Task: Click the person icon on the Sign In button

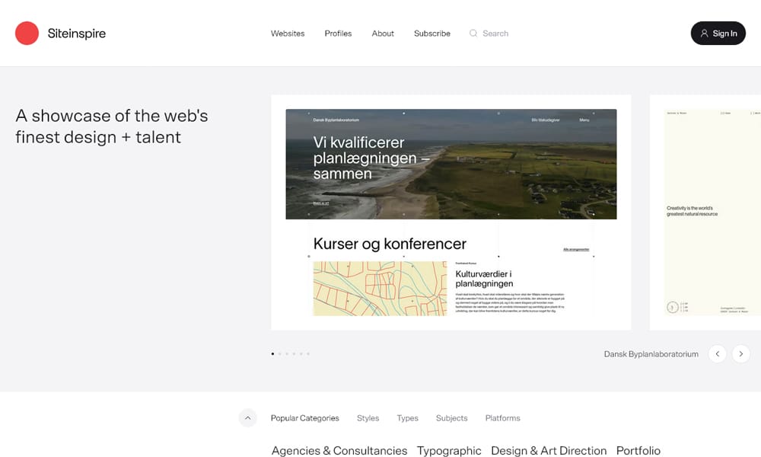Action: pos(705,33)
